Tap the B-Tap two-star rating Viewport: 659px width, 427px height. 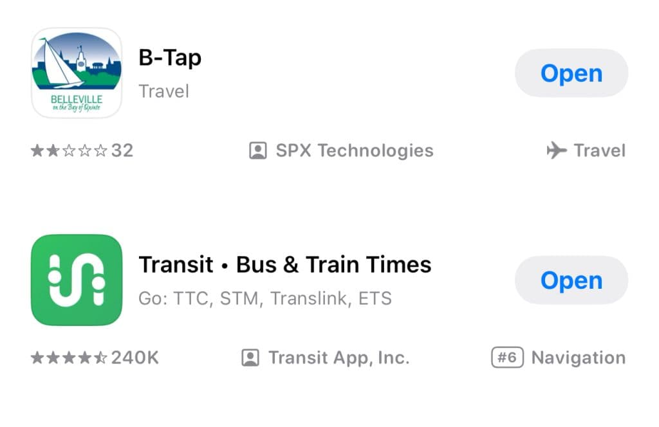click(x=69, y=151)
